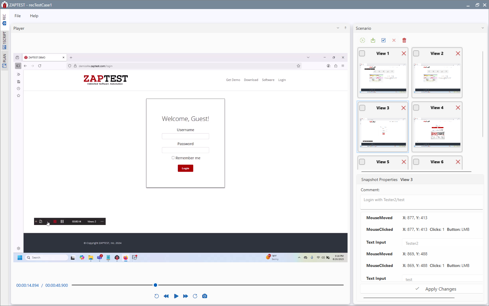Click the play button
The width and height of the screenshot is (489, 306).
(x=176, y=296)
